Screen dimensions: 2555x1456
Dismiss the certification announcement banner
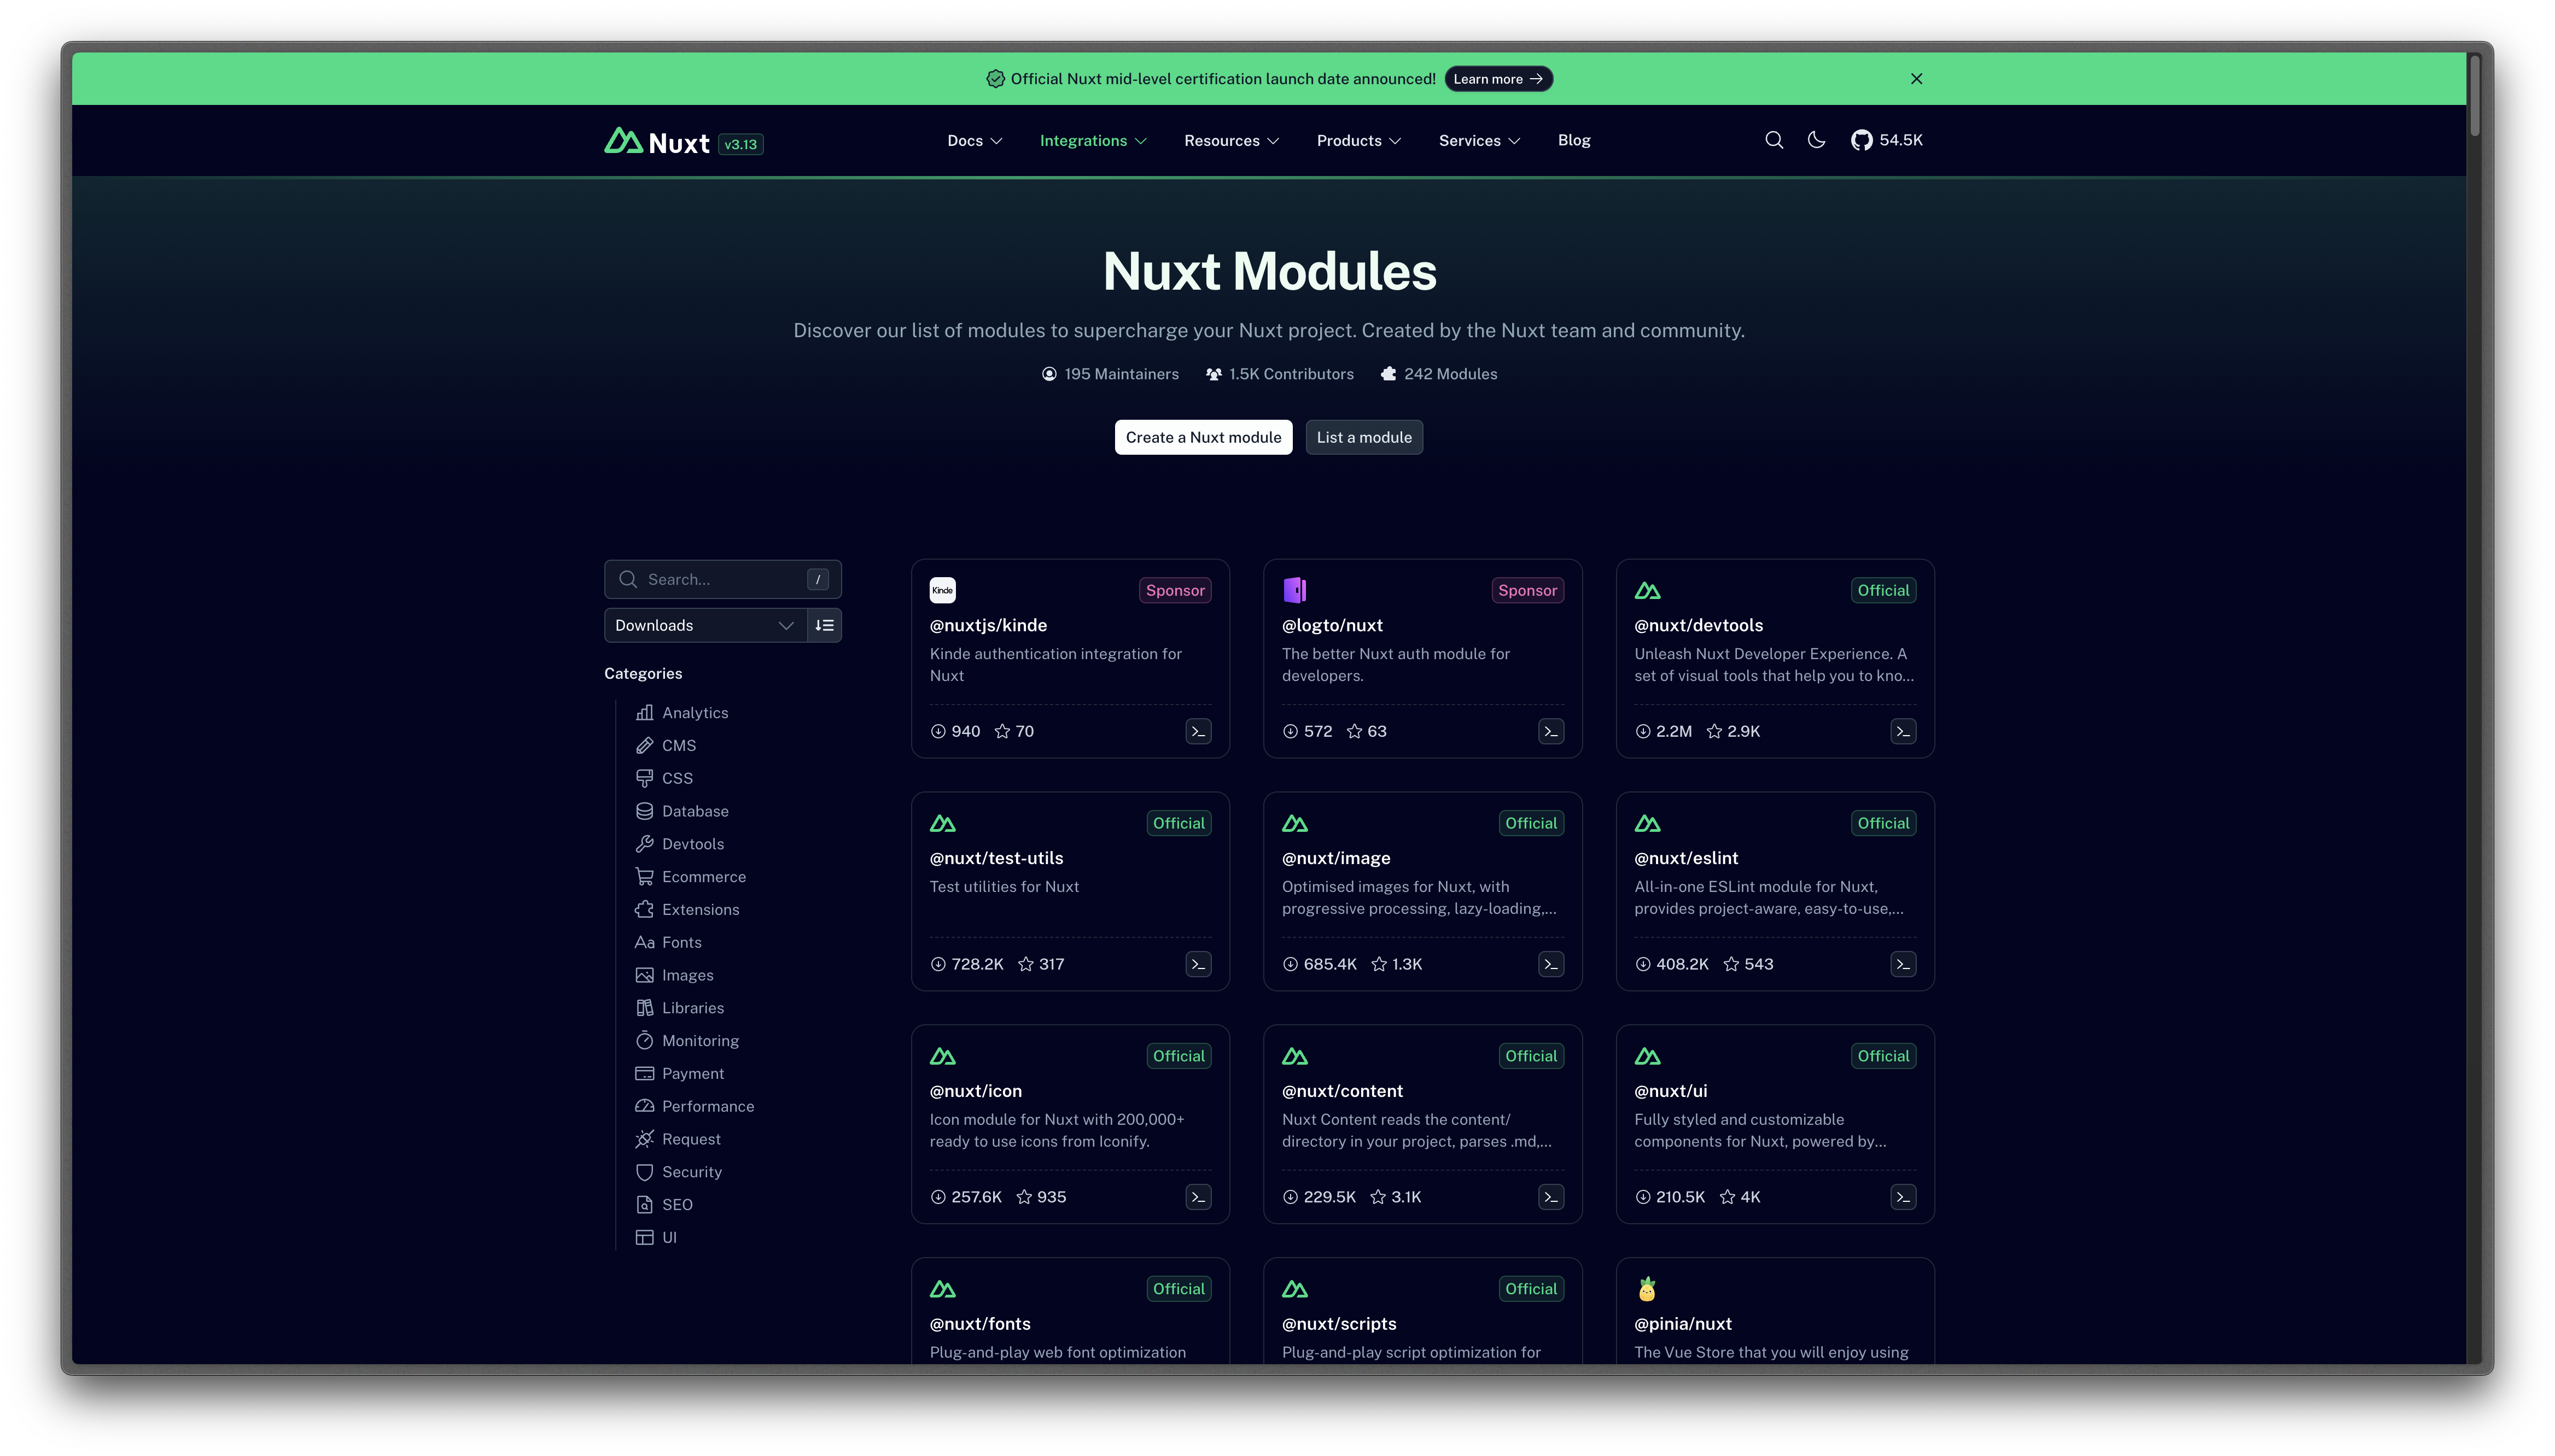pyautogui.click(x=1916, y=77)
